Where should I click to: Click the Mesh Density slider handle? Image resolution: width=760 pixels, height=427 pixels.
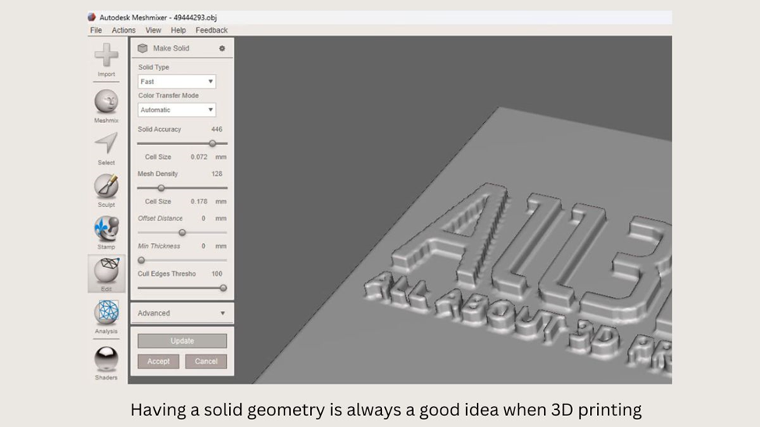pos(161,188)
